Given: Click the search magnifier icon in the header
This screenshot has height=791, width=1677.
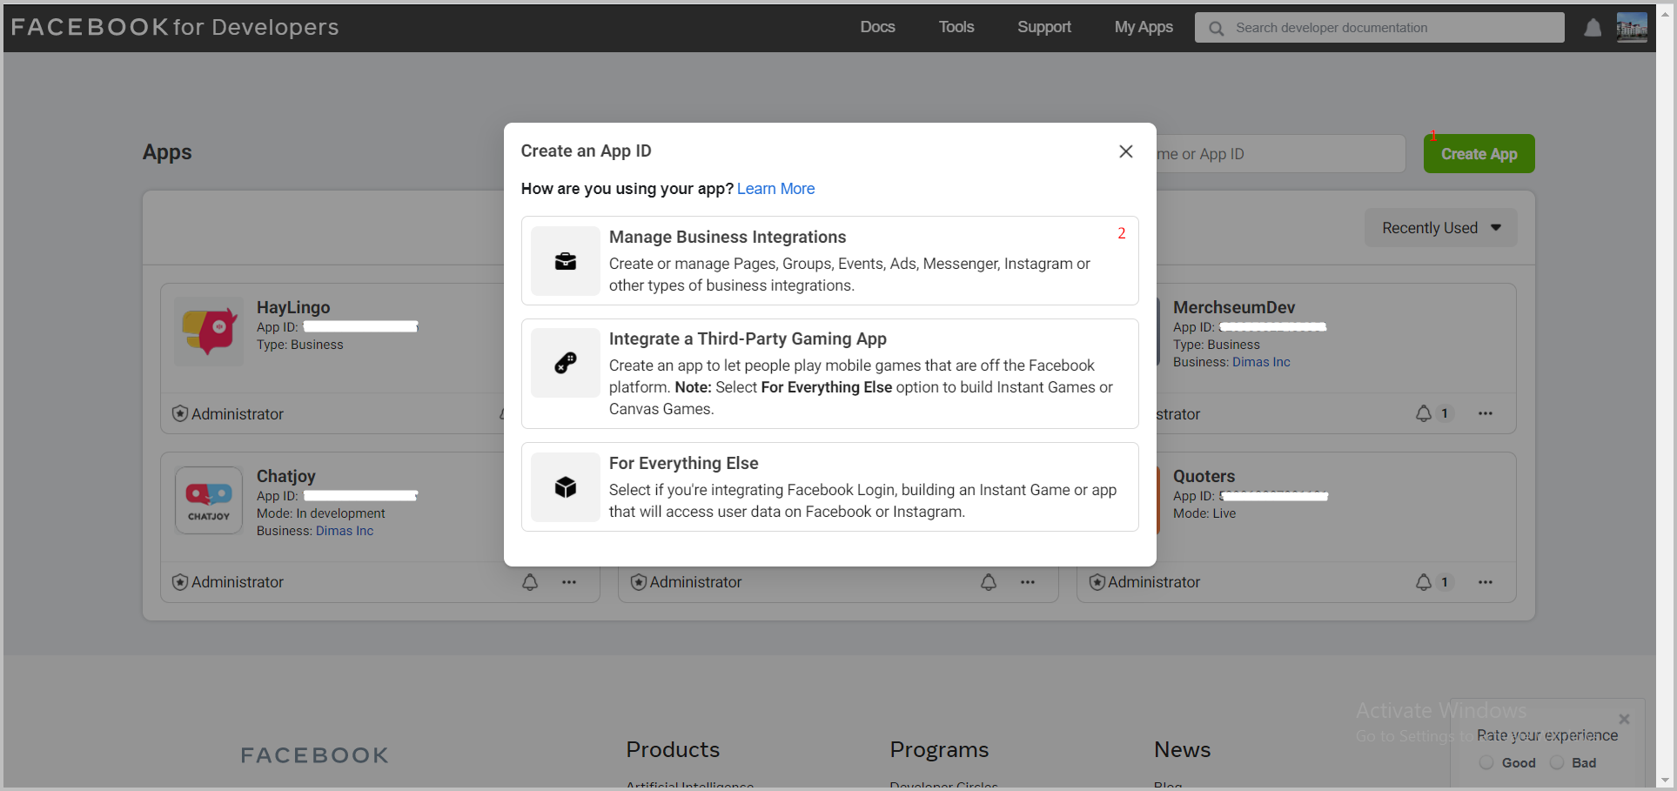Looking at the screenshot, I should (x=1217, y=28).
